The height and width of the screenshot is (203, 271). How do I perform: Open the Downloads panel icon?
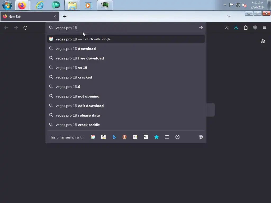(x=236, y=27)
